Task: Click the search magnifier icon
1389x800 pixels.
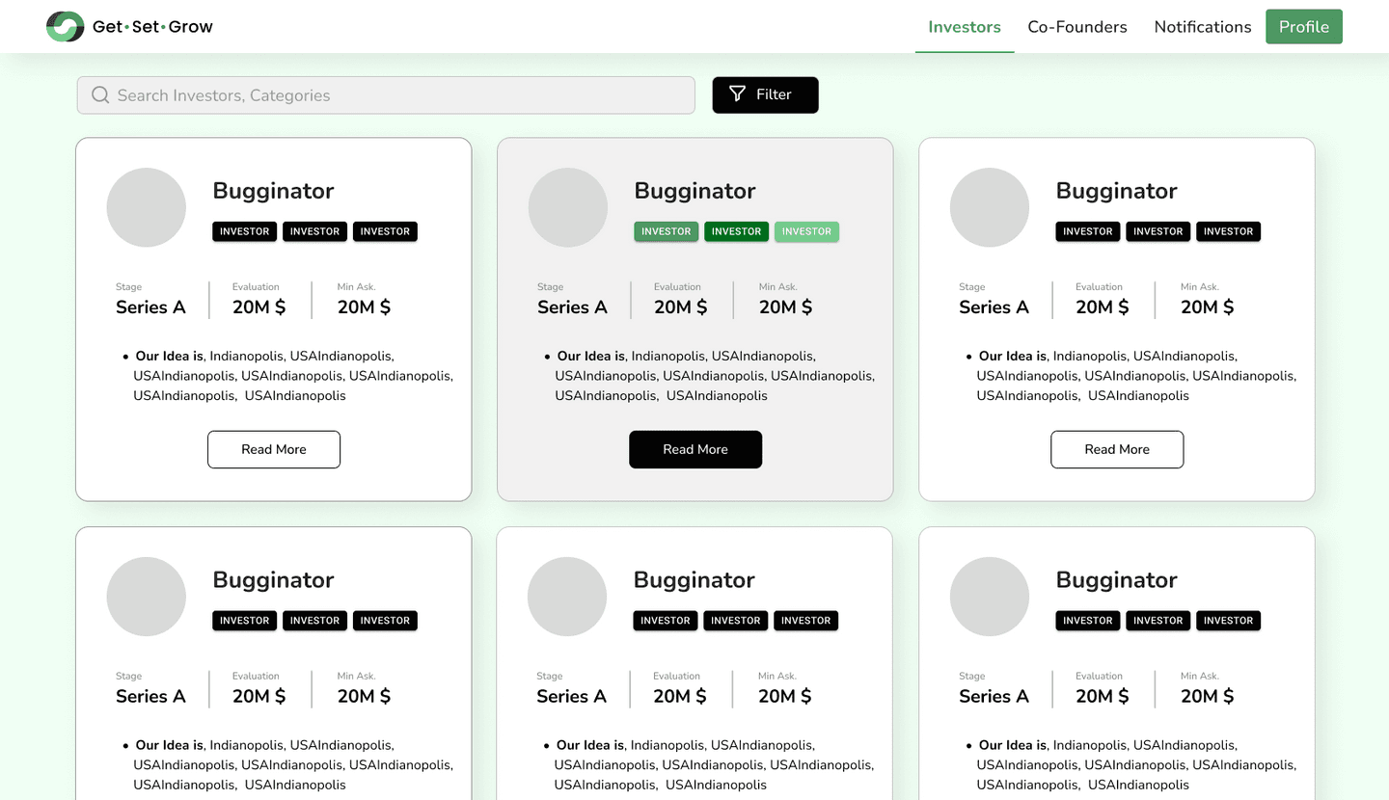Action: click(x=100, y=94)
